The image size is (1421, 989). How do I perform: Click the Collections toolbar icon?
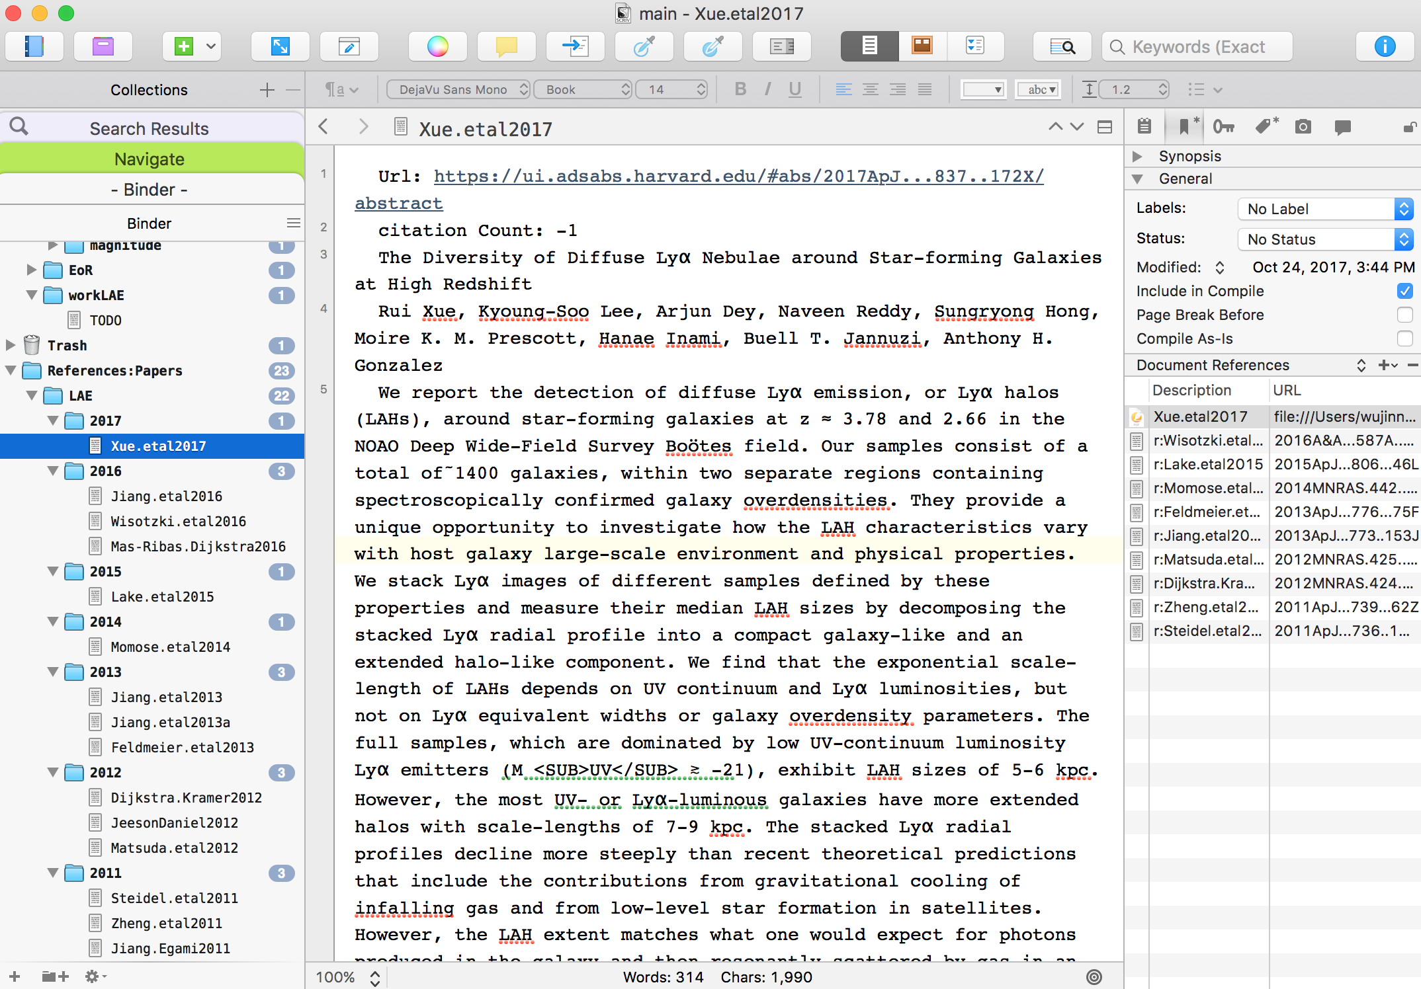pos(103,46)
